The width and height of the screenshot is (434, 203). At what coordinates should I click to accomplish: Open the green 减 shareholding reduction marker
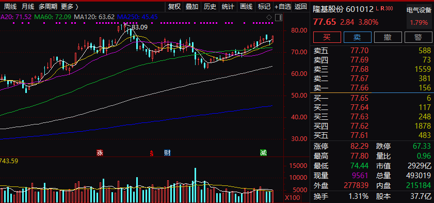coord(264,152)
